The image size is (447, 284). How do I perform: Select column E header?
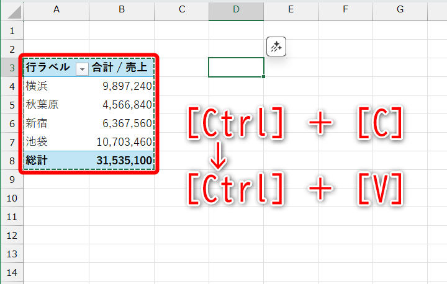pyautogui.click(x=291, y=10)
